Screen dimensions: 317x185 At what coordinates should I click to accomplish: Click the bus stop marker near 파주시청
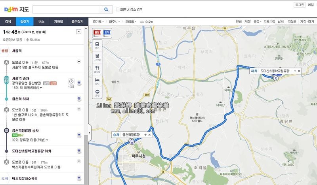click(132, 142)
